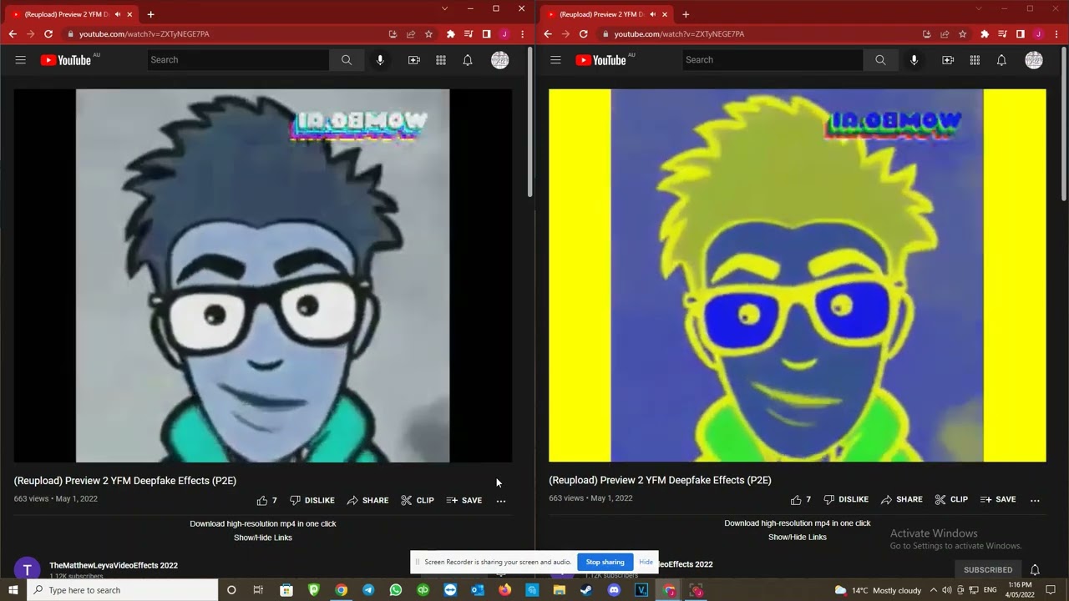Image resolution: width=1069 pixels, height=601 pixels.
Task: Bookmark this page star in left window
Action: pos(428,34)
